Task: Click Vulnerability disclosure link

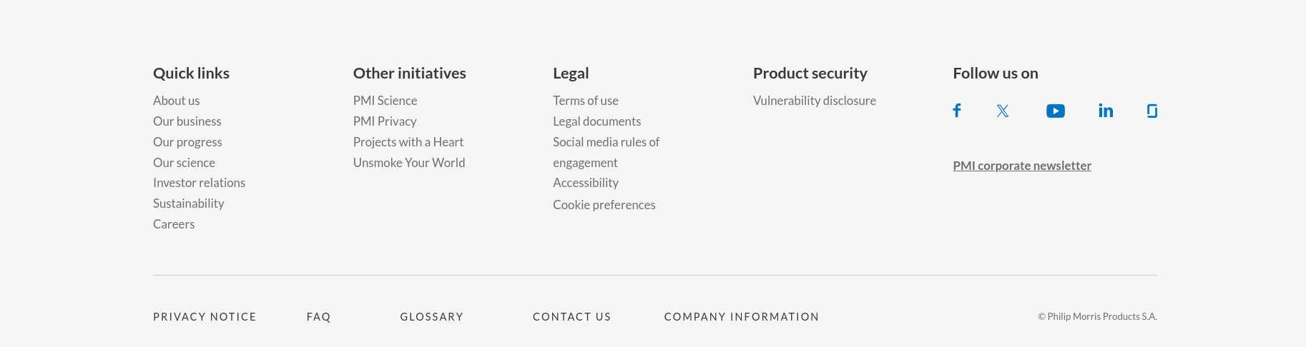Action: [x=814, y=101]
